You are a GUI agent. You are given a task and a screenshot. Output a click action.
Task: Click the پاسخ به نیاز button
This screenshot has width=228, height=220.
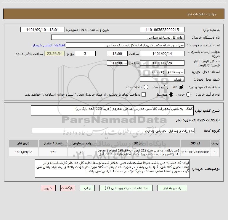pyautogui.click(x=172, y=188)
